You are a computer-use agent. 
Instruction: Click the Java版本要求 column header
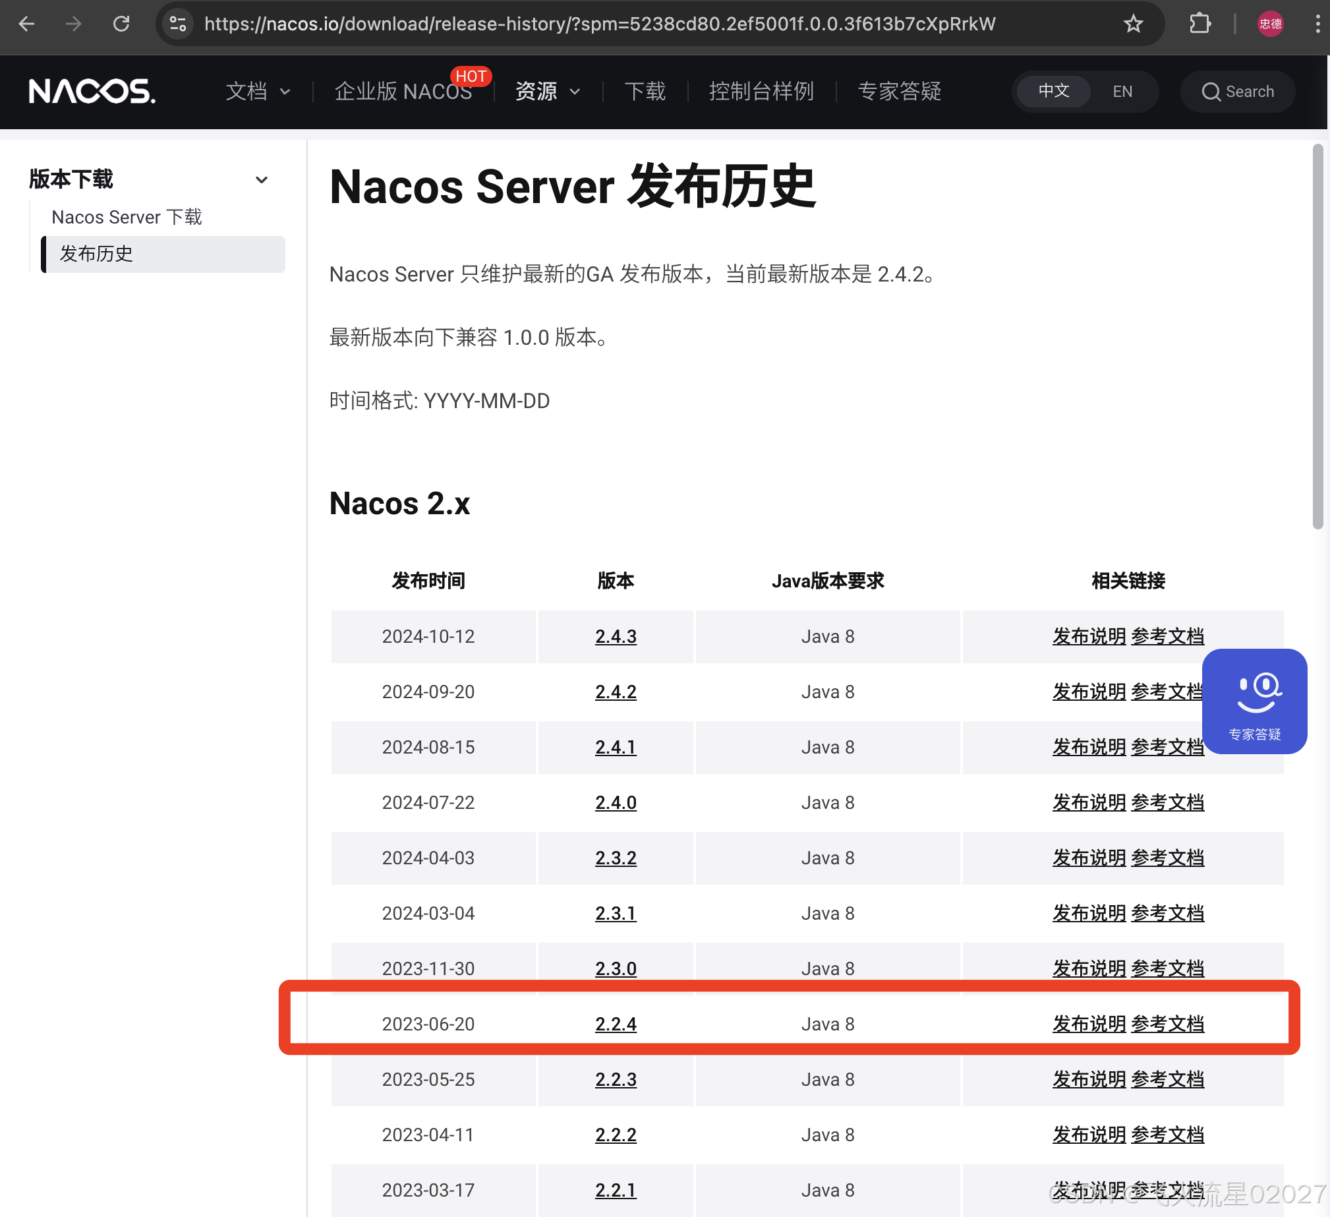827,581
